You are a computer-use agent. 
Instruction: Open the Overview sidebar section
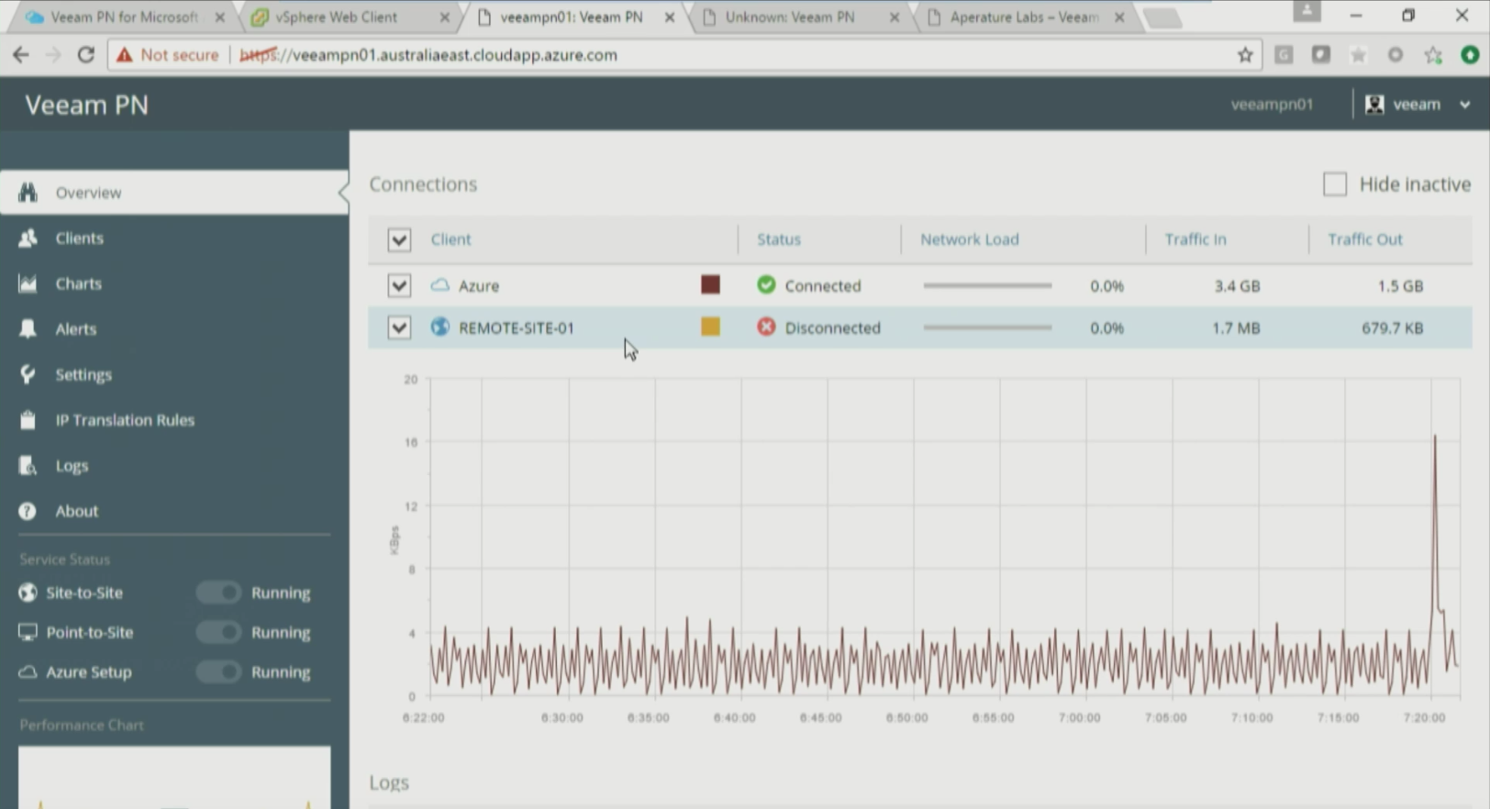(173, 193)
